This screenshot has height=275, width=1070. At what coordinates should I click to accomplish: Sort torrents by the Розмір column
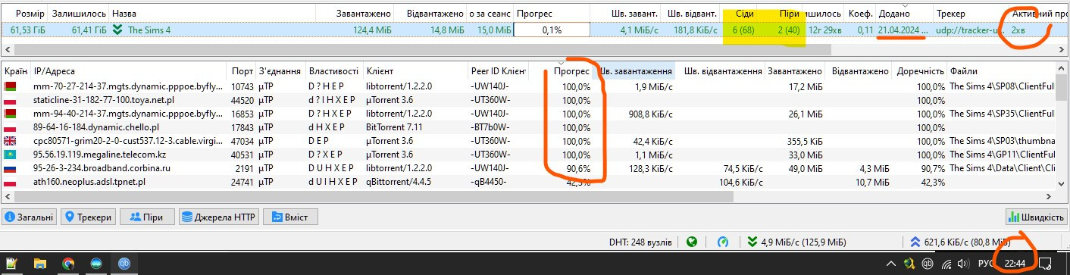click(x=24, y=14)
